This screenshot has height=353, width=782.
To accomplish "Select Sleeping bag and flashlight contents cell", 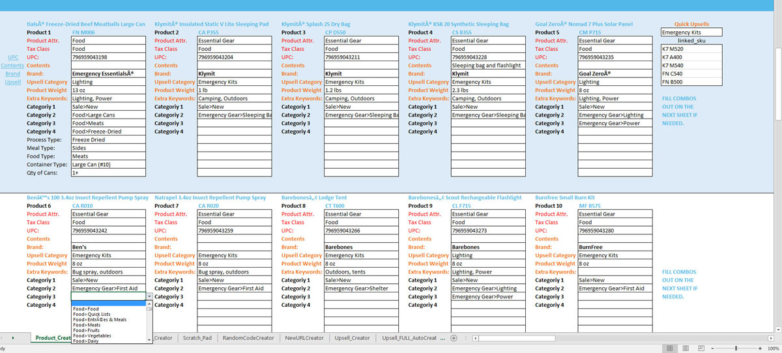I will tap(488, 66).
